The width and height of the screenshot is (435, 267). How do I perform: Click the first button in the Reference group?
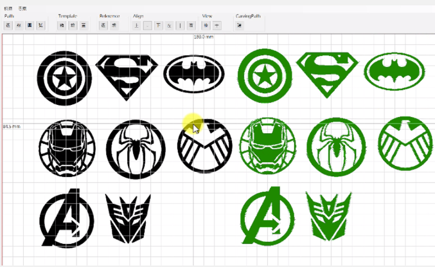(103, 26)
